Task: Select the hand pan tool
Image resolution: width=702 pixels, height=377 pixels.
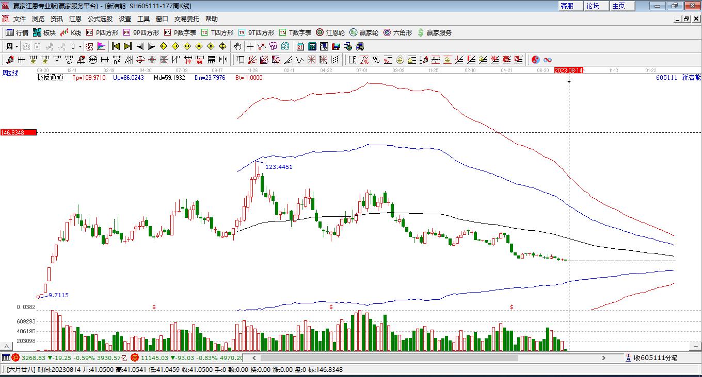Action: point(238,46)
